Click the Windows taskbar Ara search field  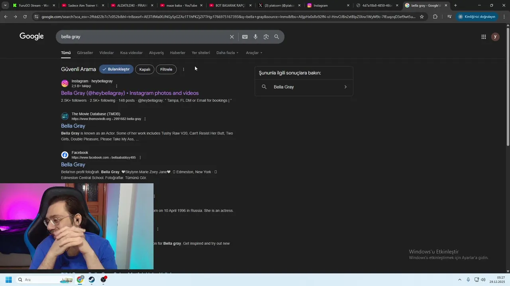point(45,280)
